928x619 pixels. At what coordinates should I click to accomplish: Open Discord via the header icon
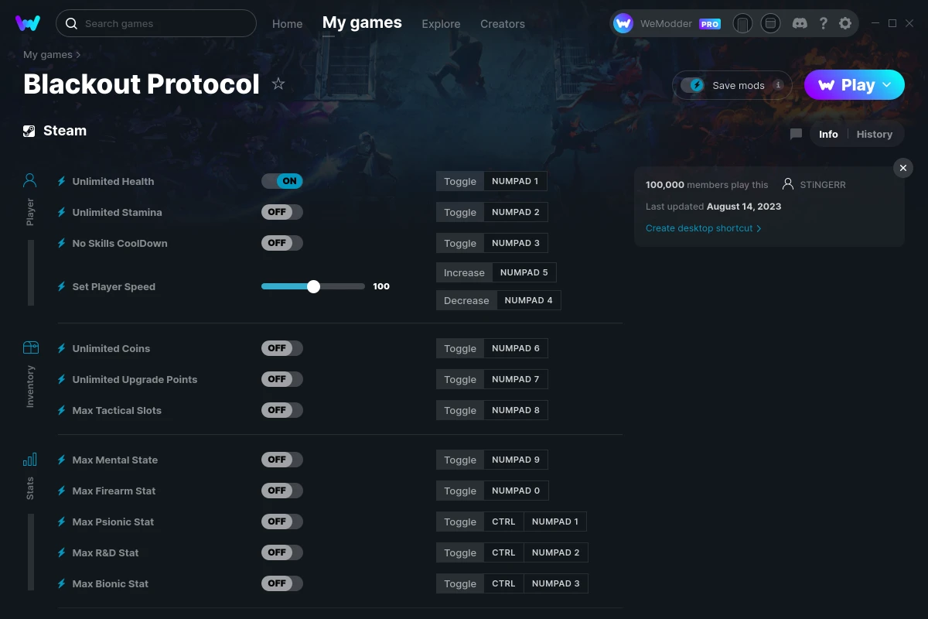800,23
